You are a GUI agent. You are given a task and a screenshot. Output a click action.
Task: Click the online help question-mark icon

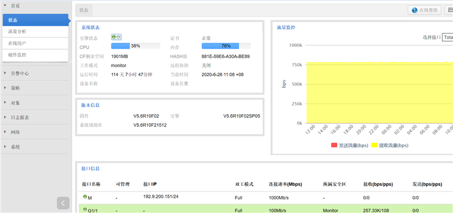(x=414, y=10)
